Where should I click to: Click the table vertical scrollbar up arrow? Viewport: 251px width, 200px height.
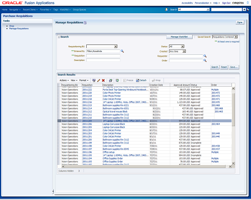click(233, 88)
